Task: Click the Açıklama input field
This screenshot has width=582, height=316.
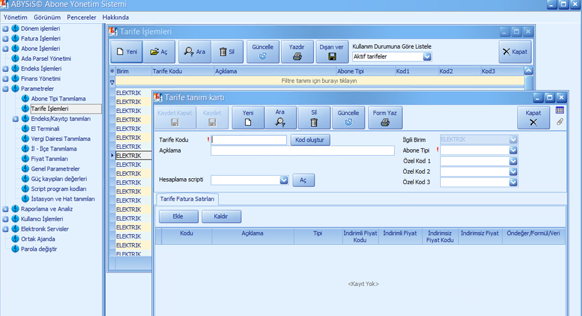Action: click(x=302, y=151)
